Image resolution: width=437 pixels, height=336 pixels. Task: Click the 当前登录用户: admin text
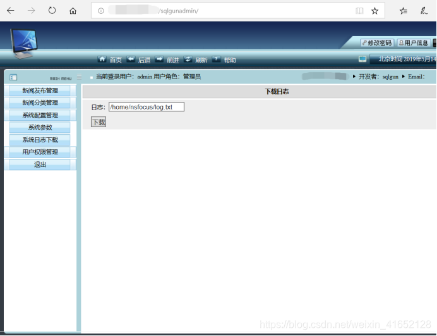(x=124, y=77)
